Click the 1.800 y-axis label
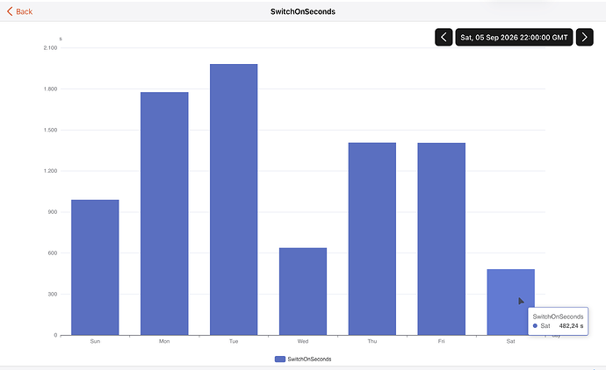 (x=50, y=89)
